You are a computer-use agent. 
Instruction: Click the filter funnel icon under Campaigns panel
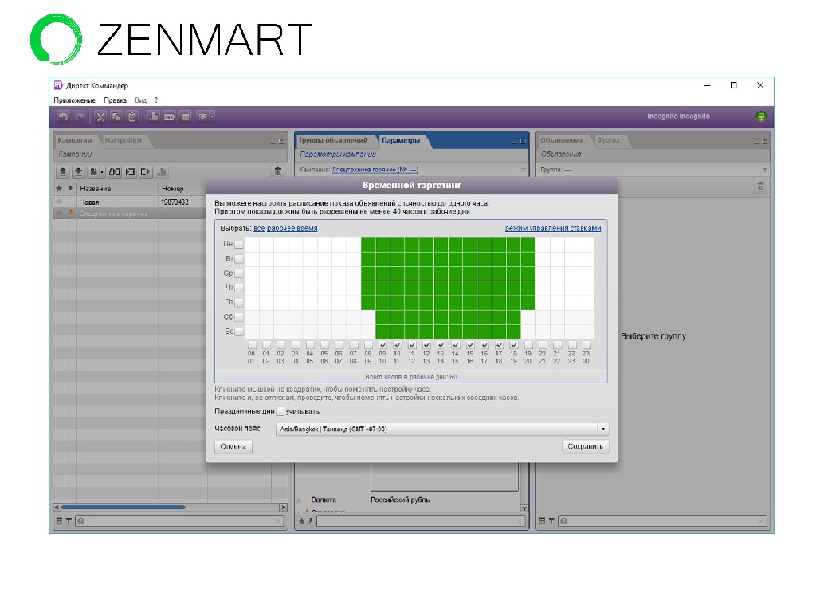(69, 520)
